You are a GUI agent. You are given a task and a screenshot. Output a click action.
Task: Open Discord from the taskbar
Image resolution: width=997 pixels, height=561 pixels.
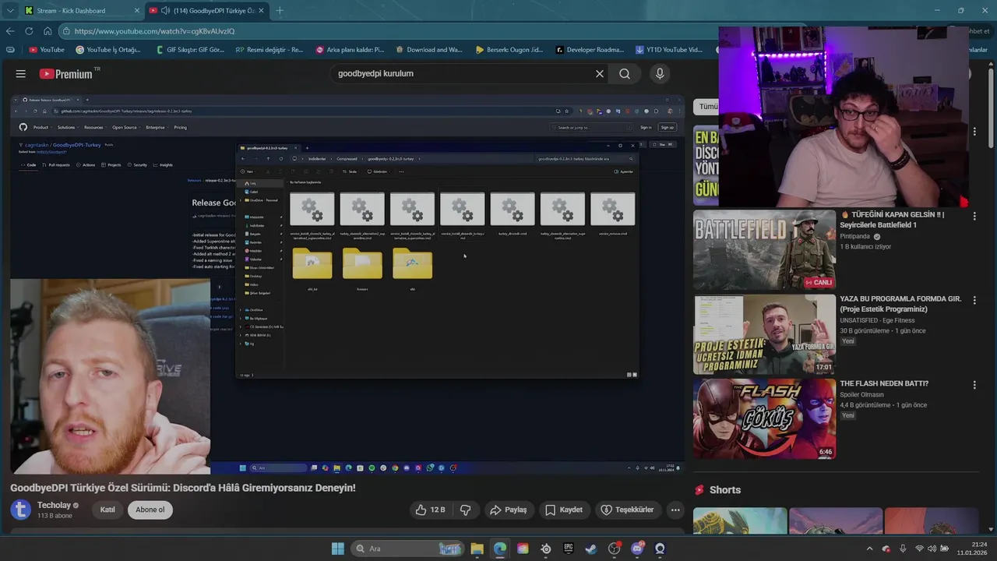point(637,549)
